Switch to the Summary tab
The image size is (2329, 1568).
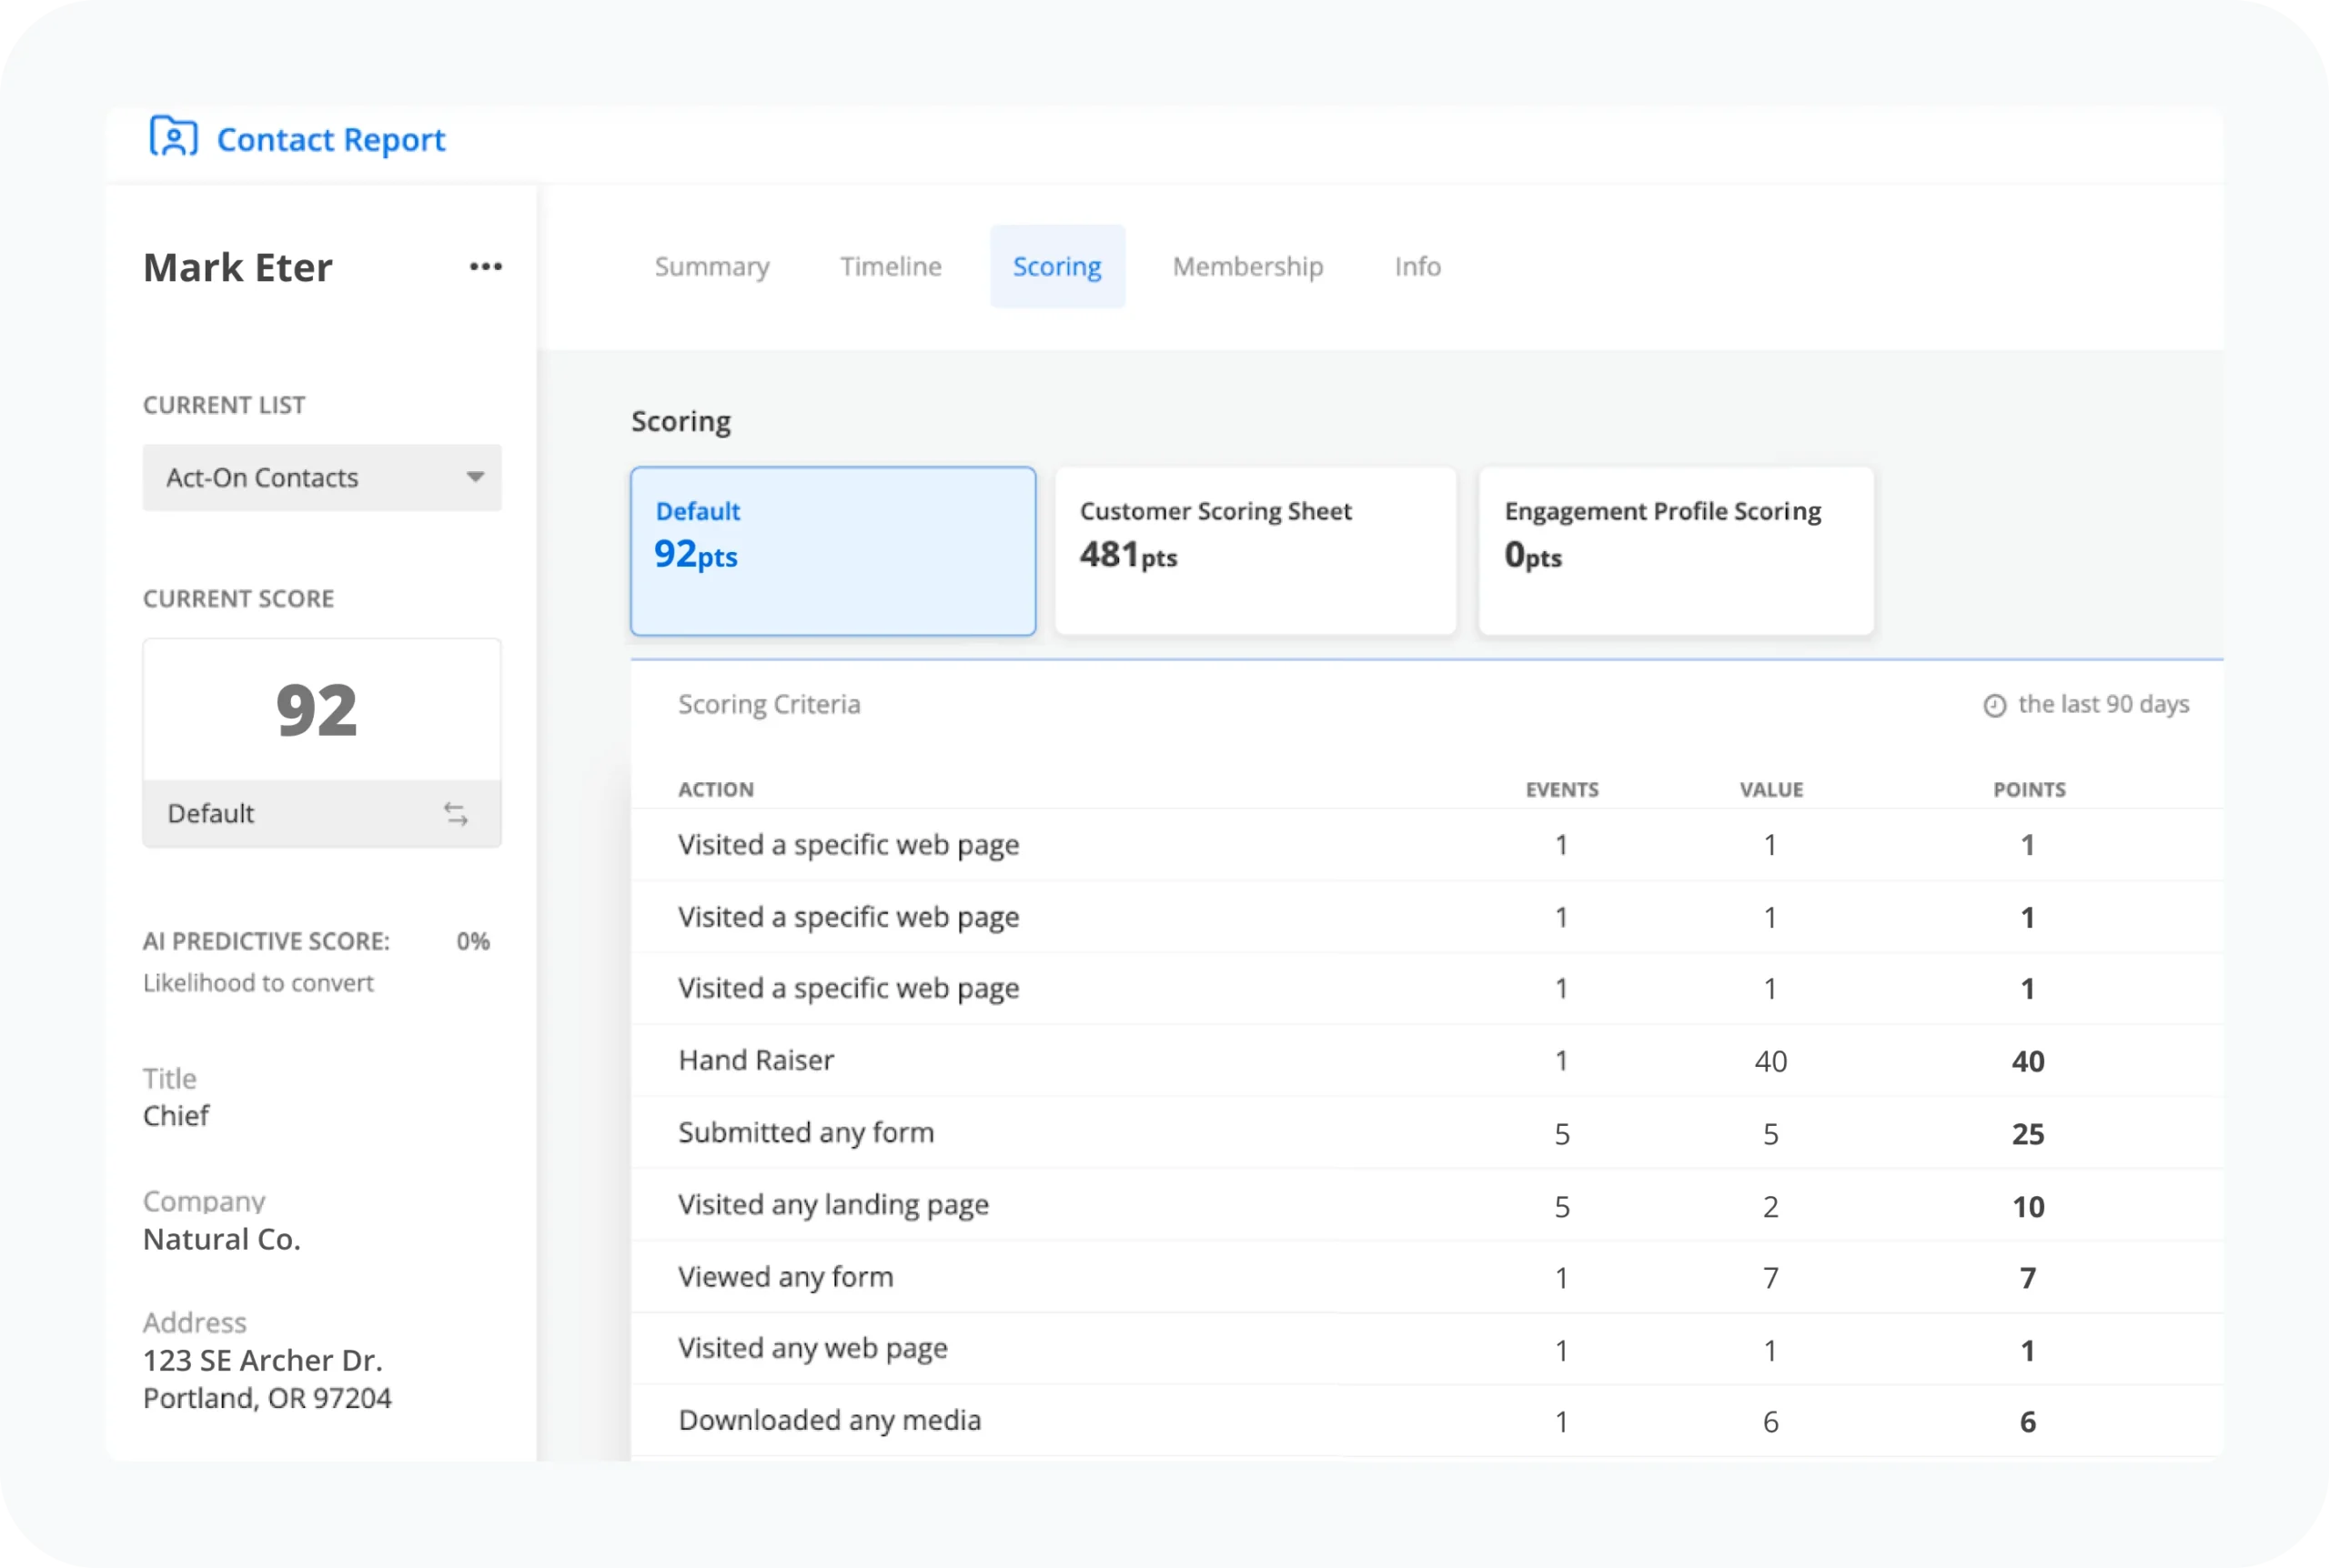coord(712,267)
